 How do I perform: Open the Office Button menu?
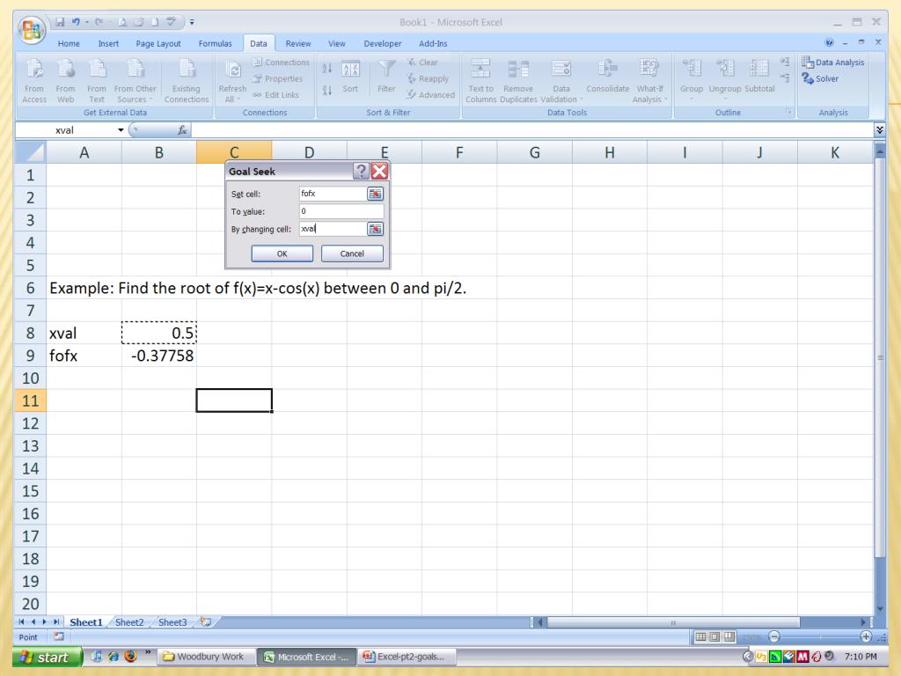click(32, 30)
